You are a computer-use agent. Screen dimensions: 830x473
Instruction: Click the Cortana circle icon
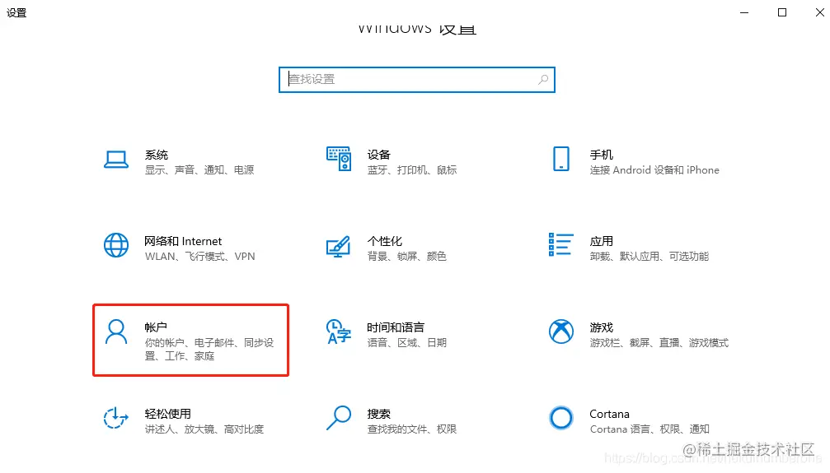(561, 418)
